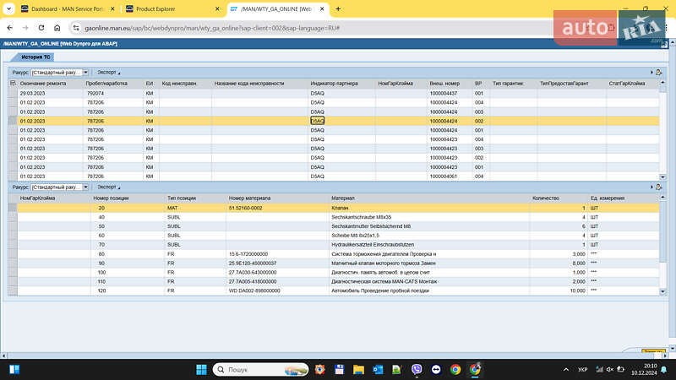Screen dimensions: 676x380
Task: Launch Viber from the taskbar
Action: pyautogui.click(x=417, y=370)
